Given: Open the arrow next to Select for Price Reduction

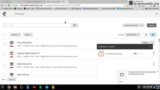Looking at the screenshot, I should 152,43.
